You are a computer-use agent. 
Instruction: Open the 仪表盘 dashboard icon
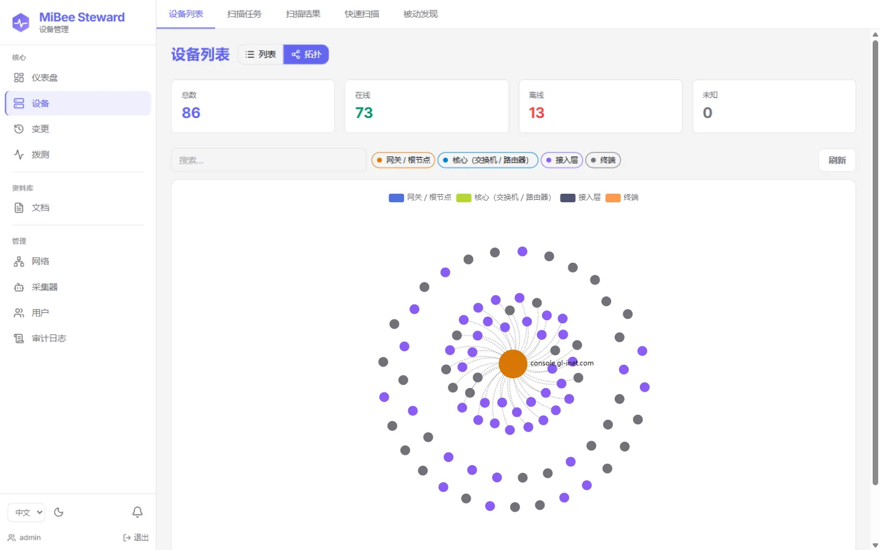(x=19, y=78)
